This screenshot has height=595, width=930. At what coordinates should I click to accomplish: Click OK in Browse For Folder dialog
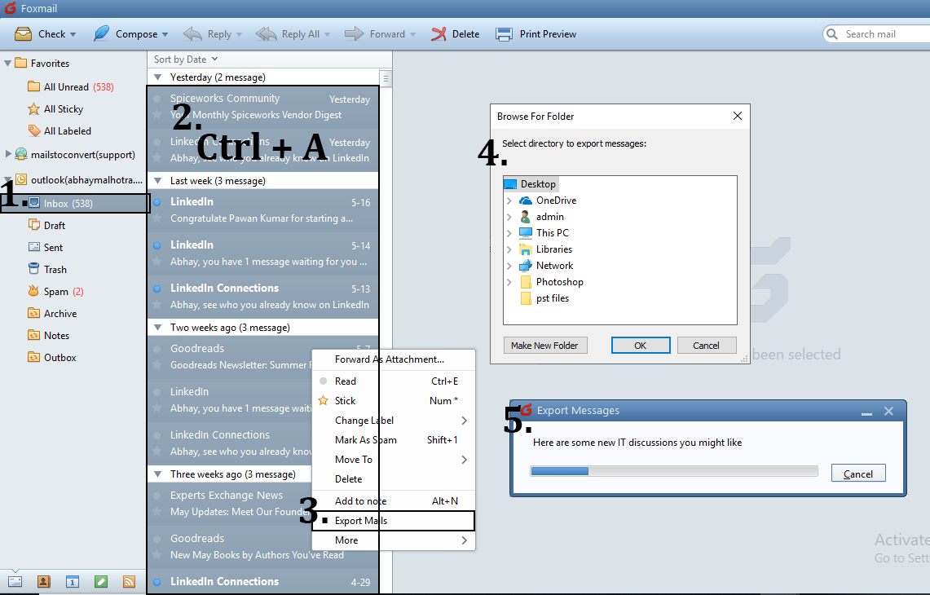[641, 346]
